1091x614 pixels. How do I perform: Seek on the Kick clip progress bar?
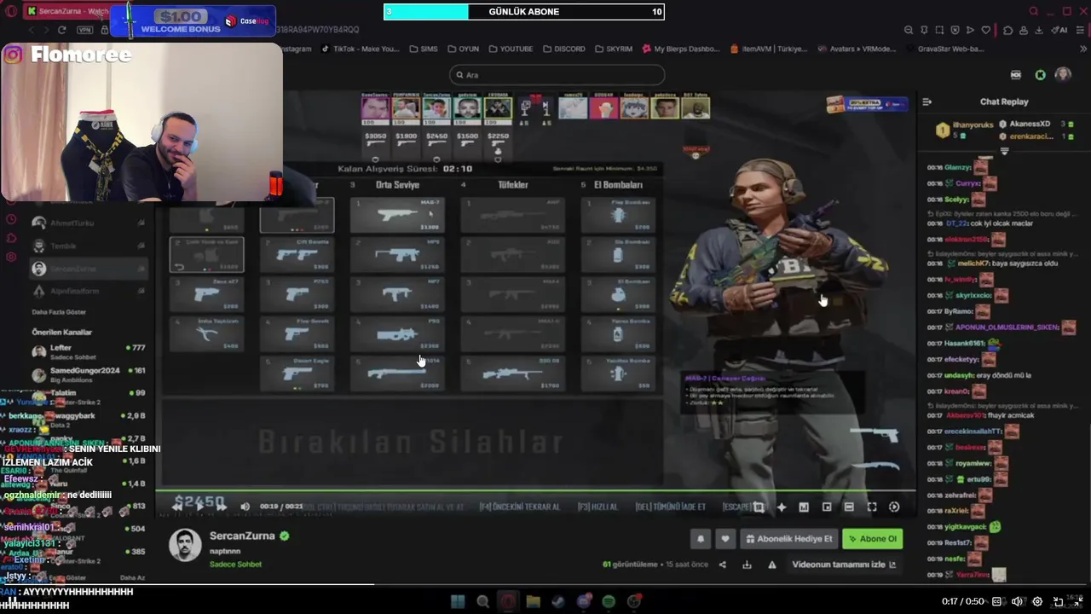coord(535,491)
